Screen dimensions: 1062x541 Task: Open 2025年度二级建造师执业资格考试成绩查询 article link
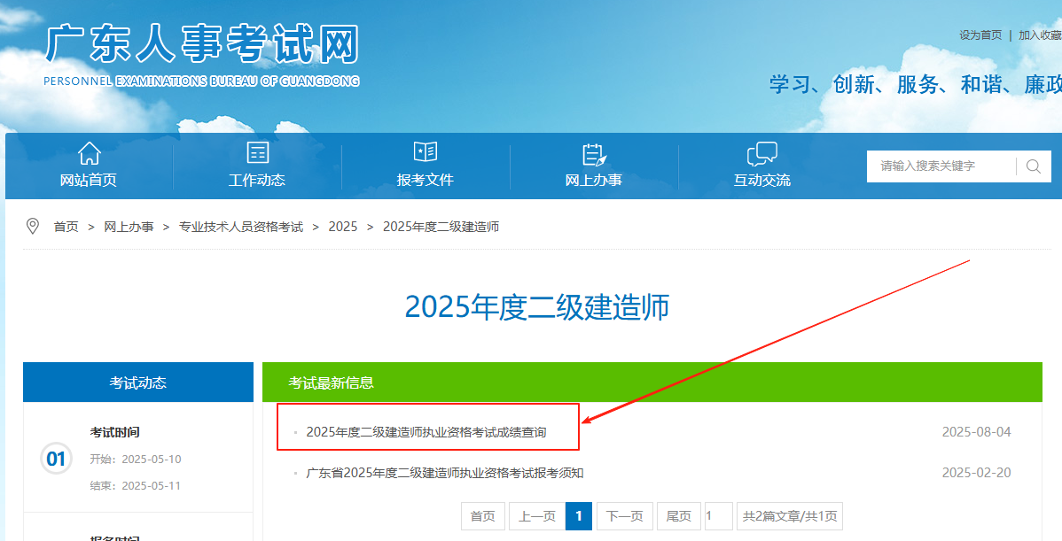pyautogui.click(x=426, y=432)
